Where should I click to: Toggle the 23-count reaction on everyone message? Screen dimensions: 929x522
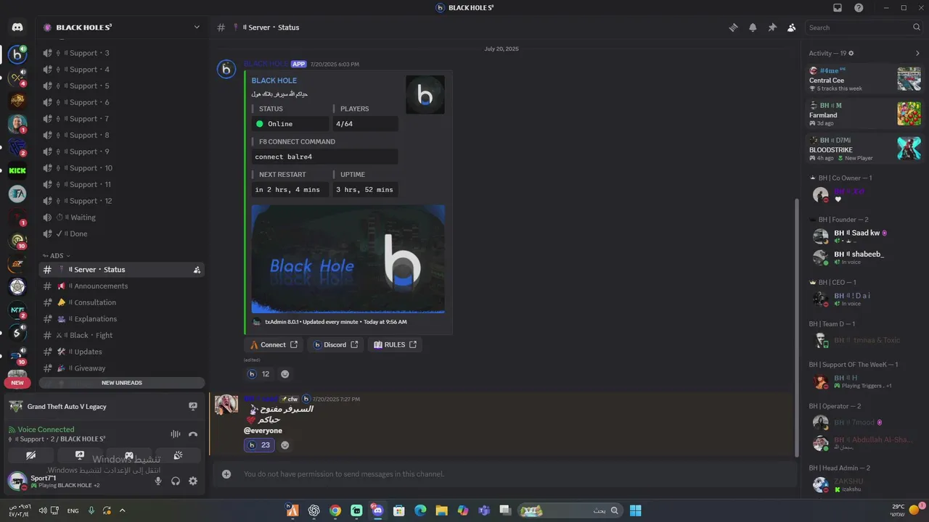(x=259, y=445)
